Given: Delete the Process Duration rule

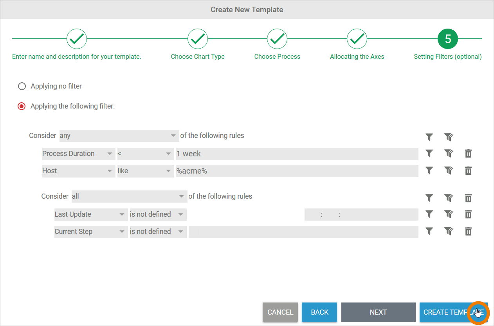Looking at the screenshot, I should (468, 154).
